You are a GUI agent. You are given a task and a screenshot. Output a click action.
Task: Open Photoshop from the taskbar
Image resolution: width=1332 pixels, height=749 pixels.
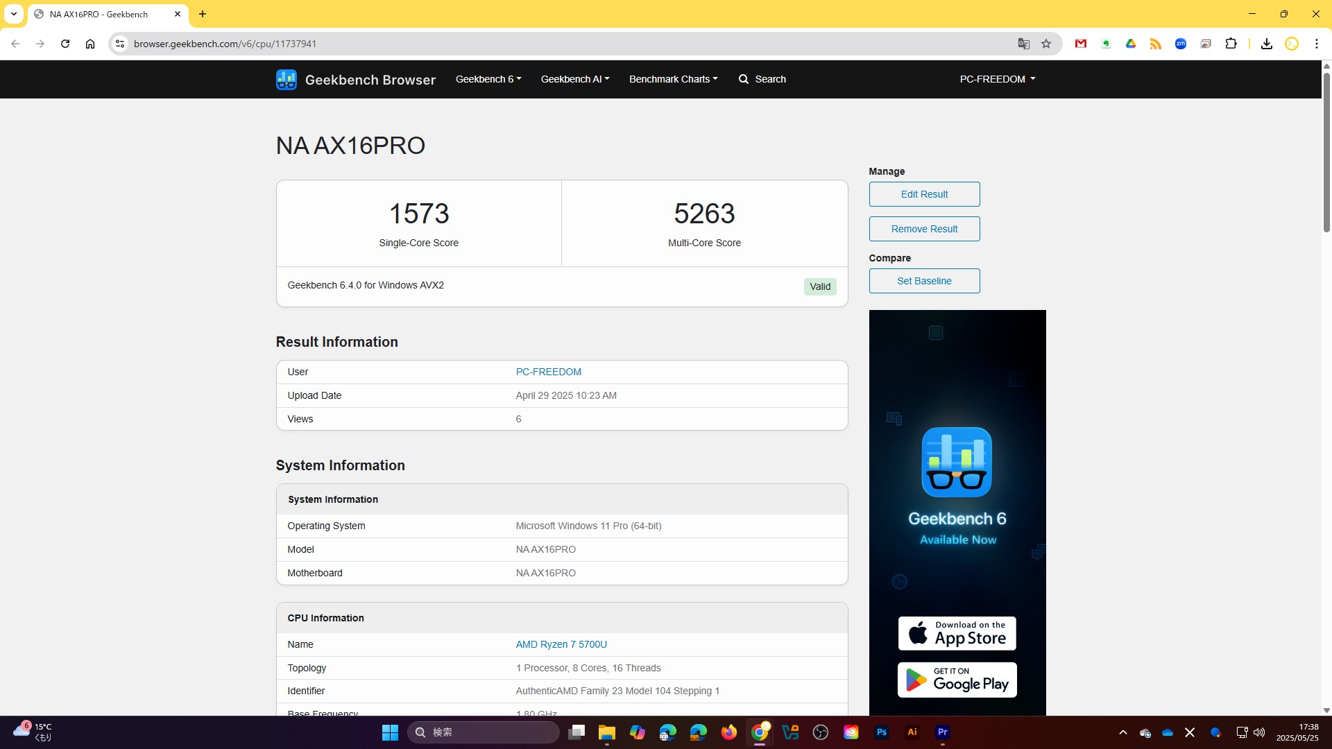pyautogui.click(x=881, y=732)
